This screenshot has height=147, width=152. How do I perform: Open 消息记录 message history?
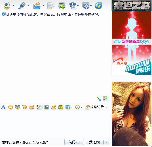(x=94, y=107)
